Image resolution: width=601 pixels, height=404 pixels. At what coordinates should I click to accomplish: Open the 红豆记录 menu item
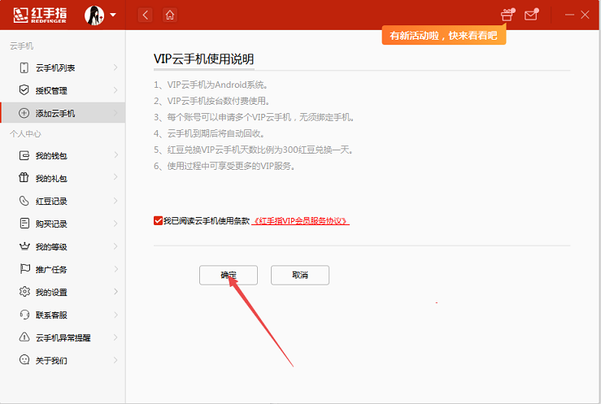(63, 201)
